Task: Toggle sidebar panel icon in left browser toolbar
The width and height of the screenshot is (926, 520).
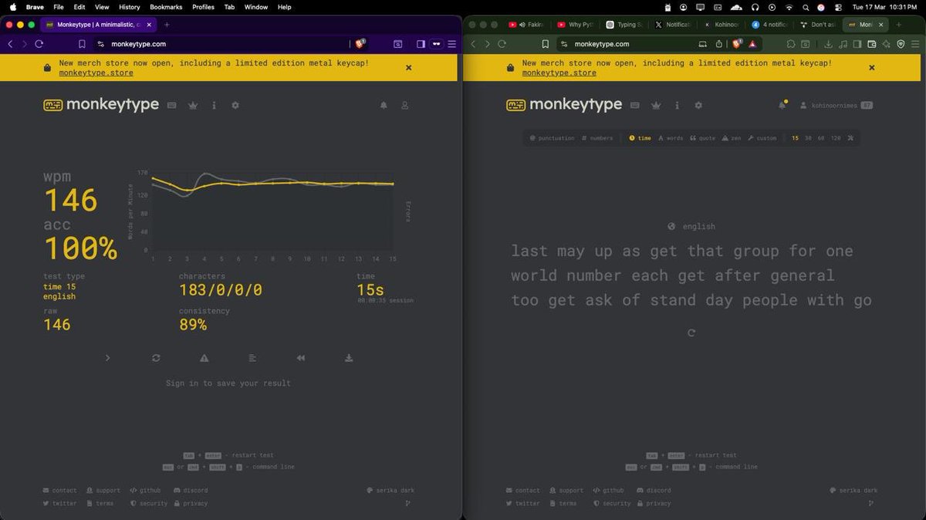Action: click(421, 44)
